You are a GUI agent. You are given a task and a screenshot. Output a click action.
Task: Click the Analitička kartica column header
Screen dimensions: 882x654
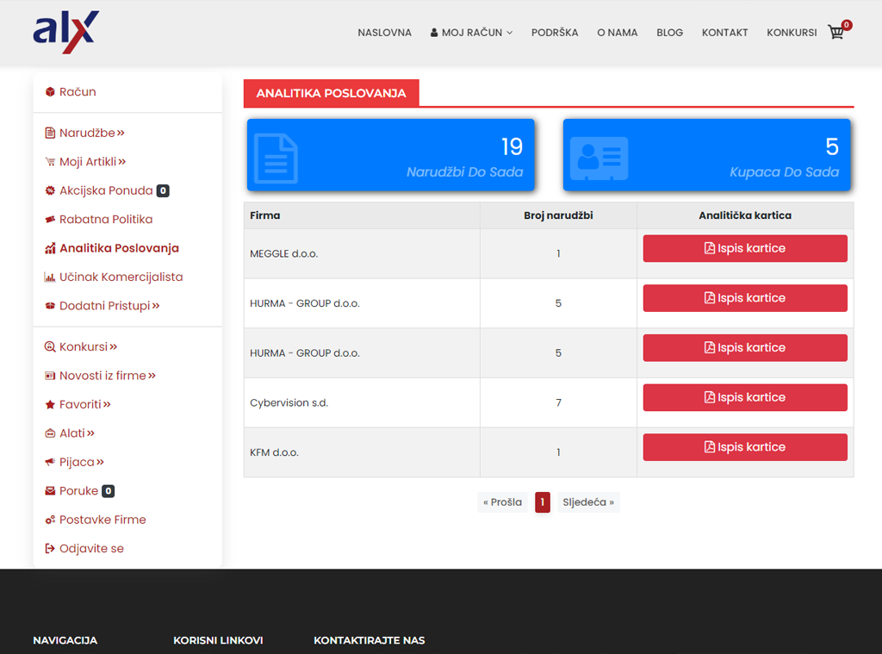coord(745,215)
